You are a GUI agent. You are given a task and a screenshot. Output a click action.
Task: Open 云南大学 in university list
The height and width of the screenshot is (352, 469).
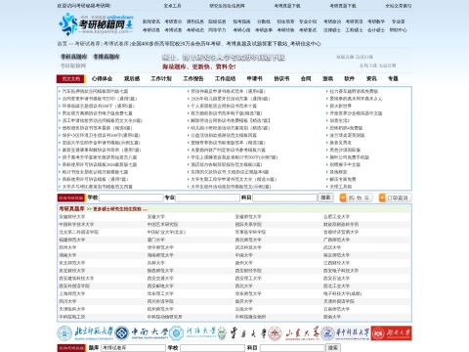(x=244, y=309)
